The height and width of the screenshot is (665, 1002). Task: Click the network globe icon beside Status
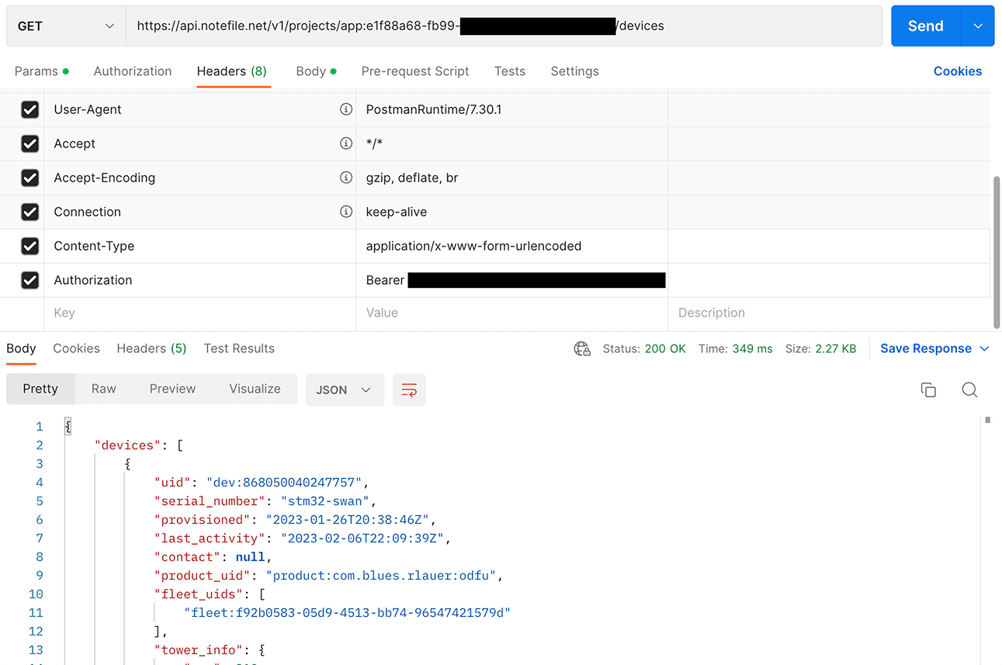pyautogui.click(x=582, y=349)
